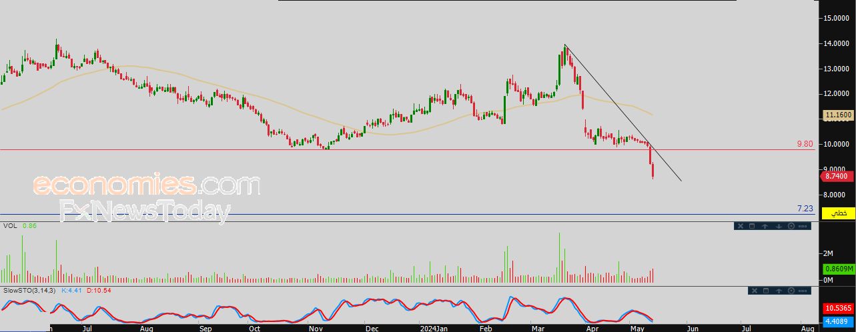Move the VOL pane down
856x332 pixels.
coord(779,226)
